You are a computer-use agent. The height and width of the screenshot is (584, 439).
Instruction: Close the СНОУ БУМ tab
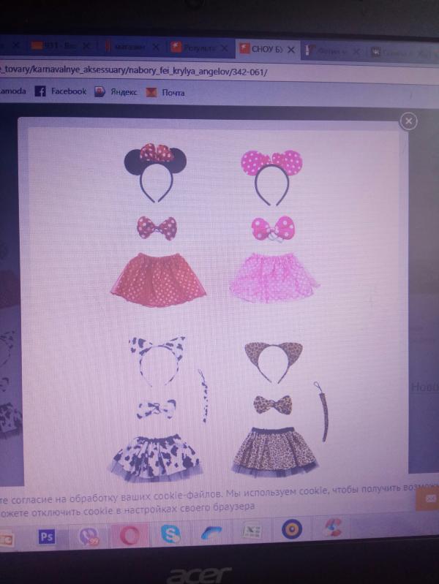[291, 49]
